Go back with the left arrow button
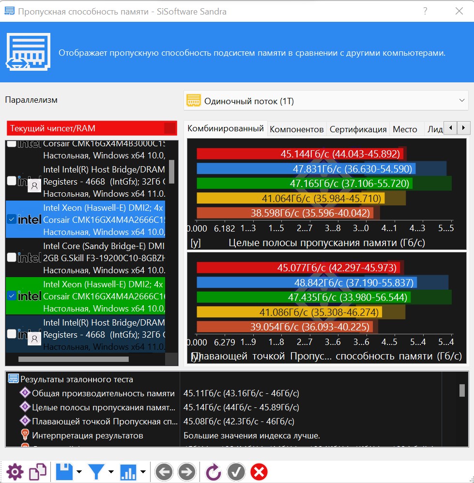474x483 pixels. point(164,472)
